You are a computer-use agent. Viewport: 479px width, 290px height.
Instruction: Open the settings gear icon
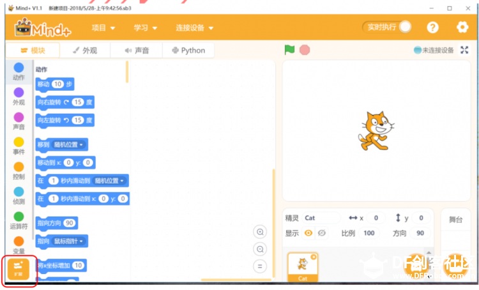462,27
